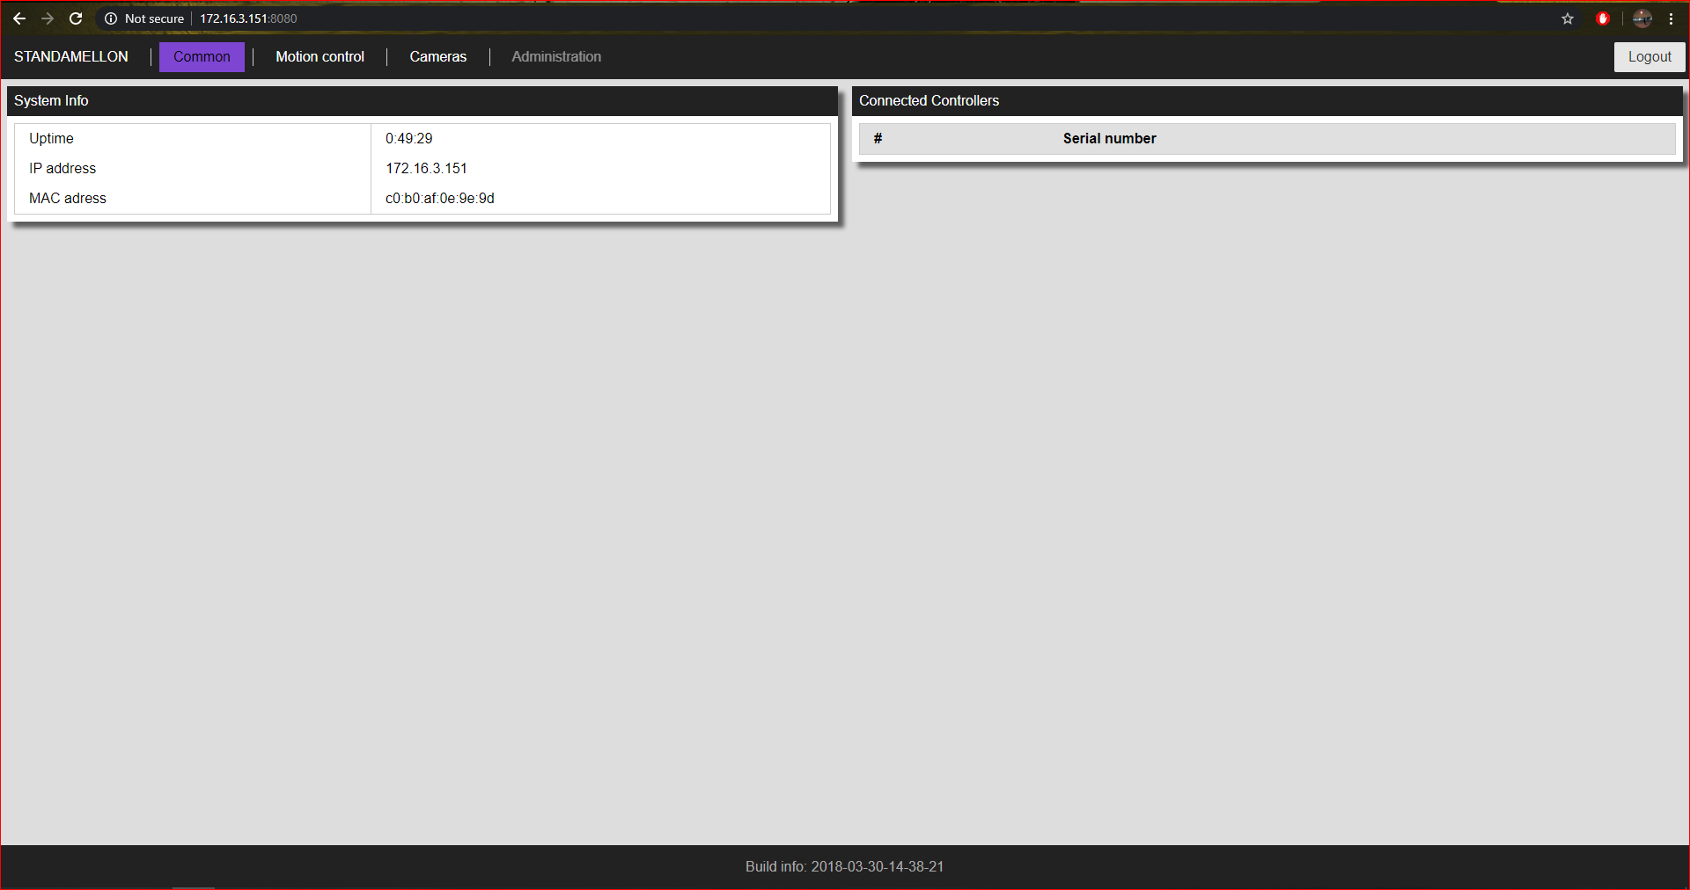This screenshot has width=1690, height=890.
Task: Open the browser three-dot menu
Action: (1671, 18)
